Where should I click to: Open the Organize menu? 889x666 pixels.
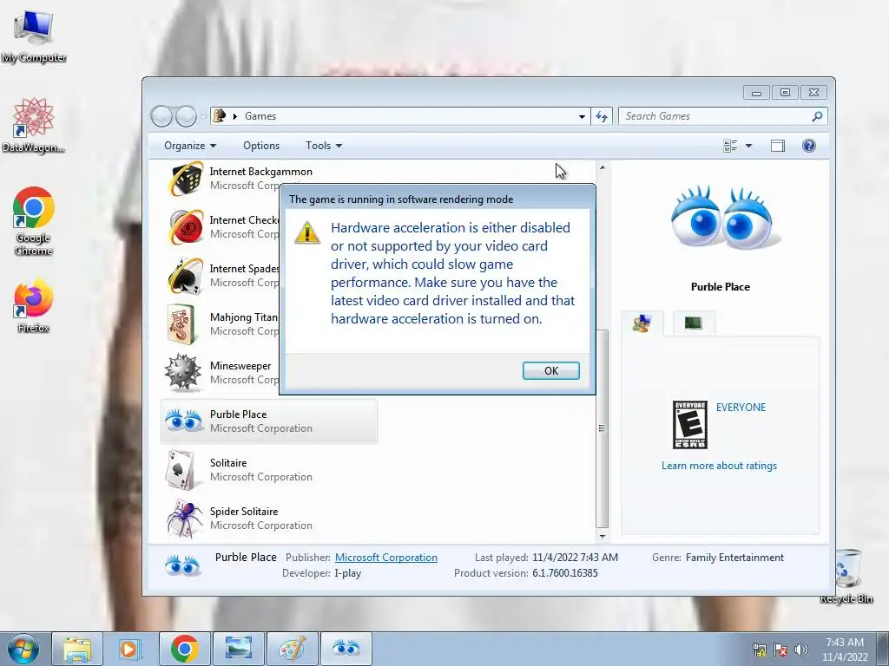tap(190, 146)
